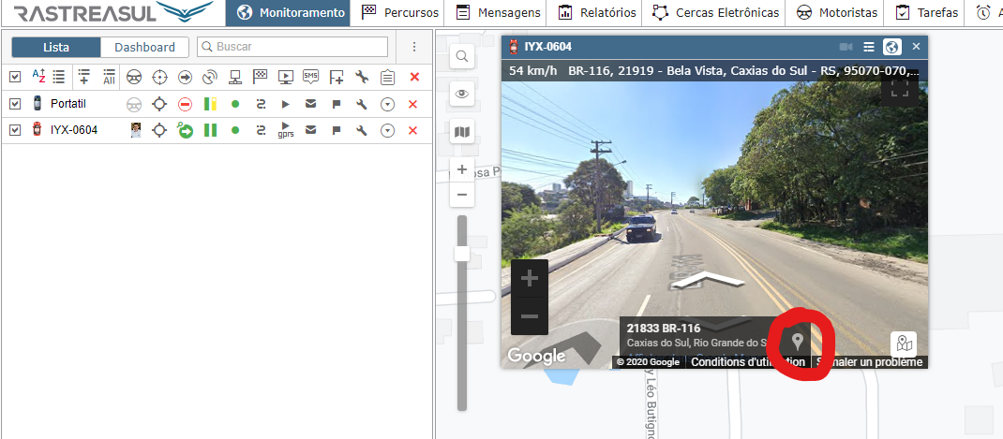1003x439 pixels.
Task: Expand circled dropdown arrow for Portatil
Action: tap(387, 104)
